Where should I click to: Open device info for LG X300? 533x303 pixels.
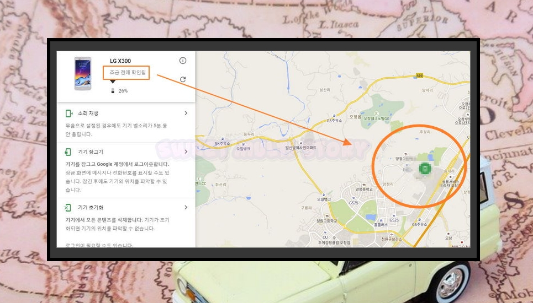(183, 61)
